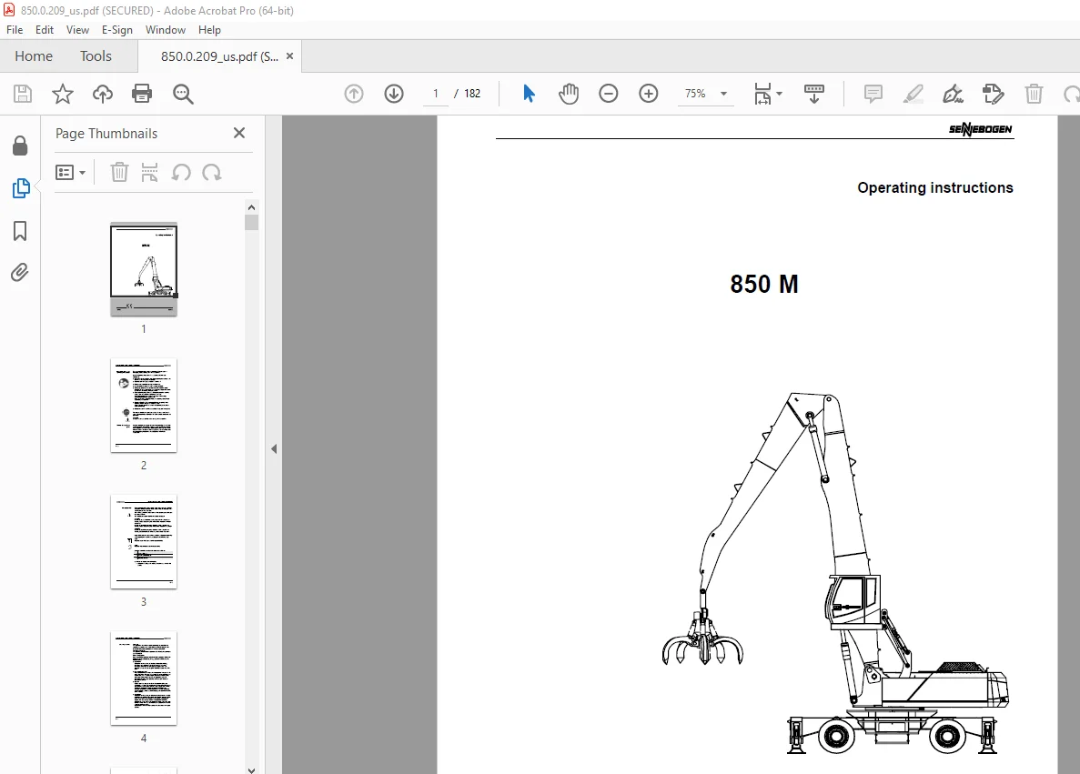This screenshot has width=1080, height=774.
Task: Click the Fit page scrolling icon
Action: [x=762, y=94]
